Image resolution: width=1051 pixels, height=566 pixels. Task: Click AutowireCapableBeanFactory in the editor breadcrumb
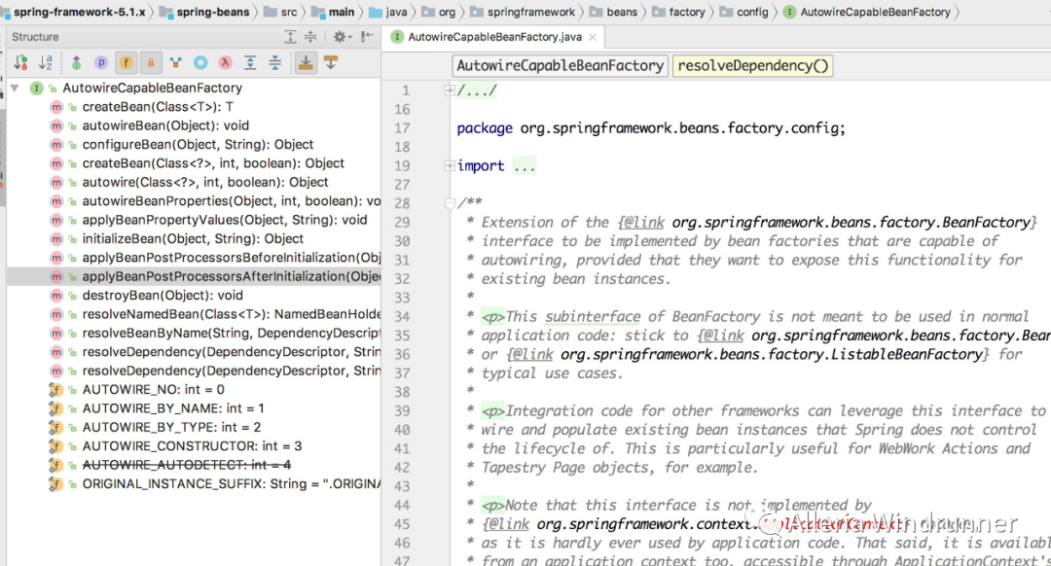coord(561,66)
